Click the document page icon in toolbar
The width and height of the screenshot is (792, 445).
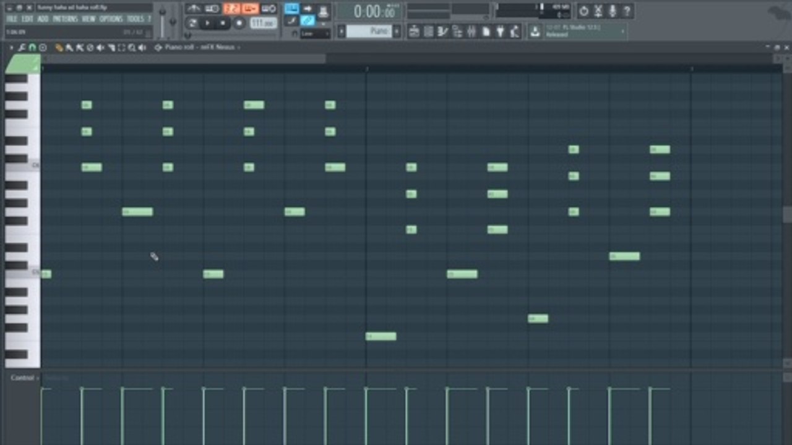click(486, 31)
